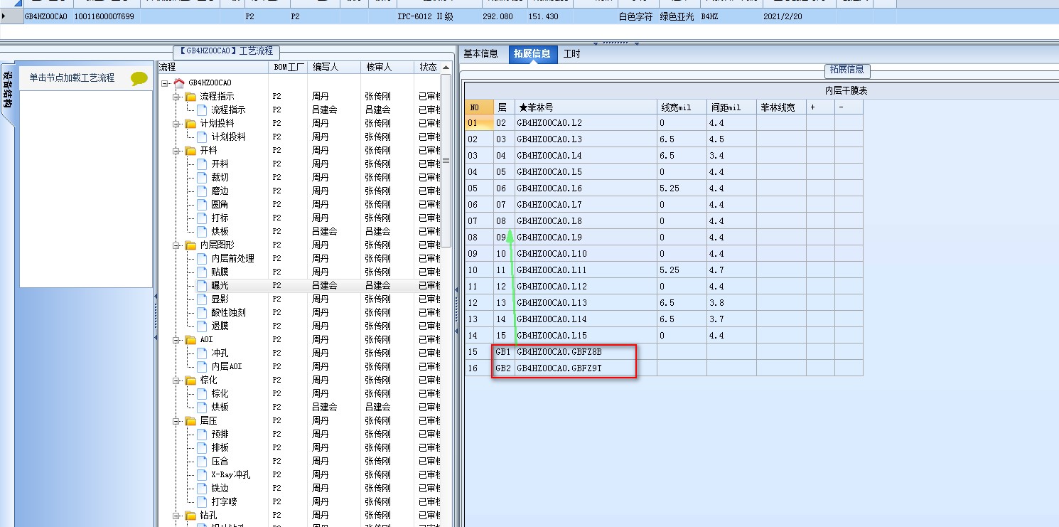Click the process tree scrollbar up arrow
This screenshot has height=527, width=1059.
[446, 68]
